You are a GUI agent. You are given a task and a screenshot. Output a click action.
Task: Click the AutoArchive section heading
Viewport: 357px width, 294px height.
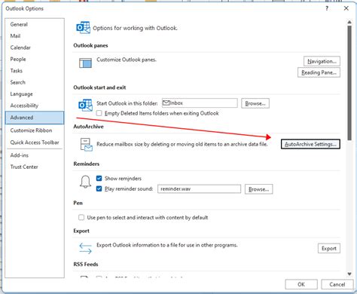88,127
